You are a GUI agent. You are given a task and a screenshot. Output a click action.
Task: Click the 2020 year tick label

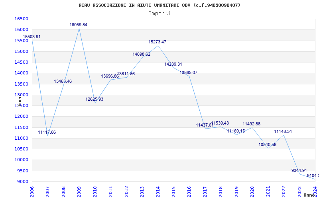click(x=252, y=191)
